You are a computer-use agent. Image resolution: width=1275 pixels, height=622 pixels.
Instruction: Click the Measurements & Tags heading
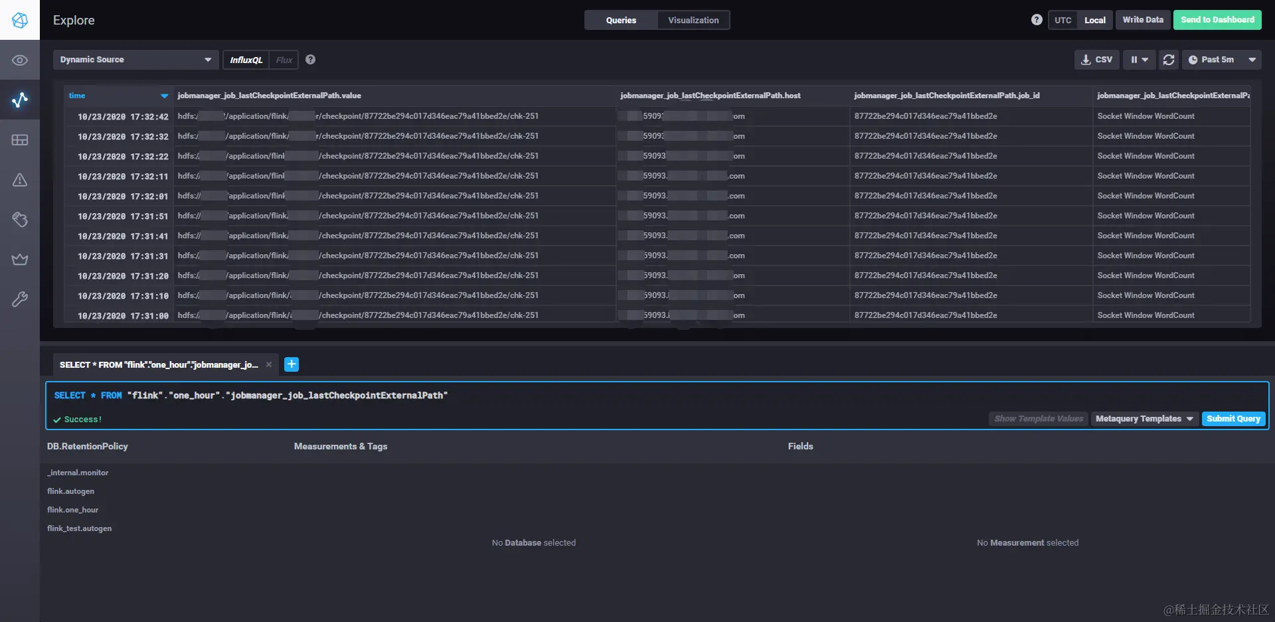click(x=341, y=446)
